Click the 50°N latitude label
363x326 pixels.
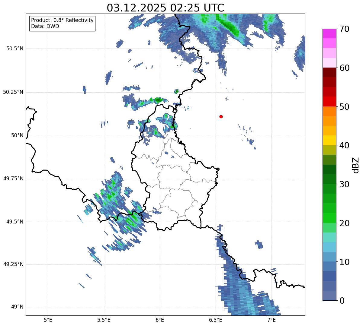tap(17, 135)
